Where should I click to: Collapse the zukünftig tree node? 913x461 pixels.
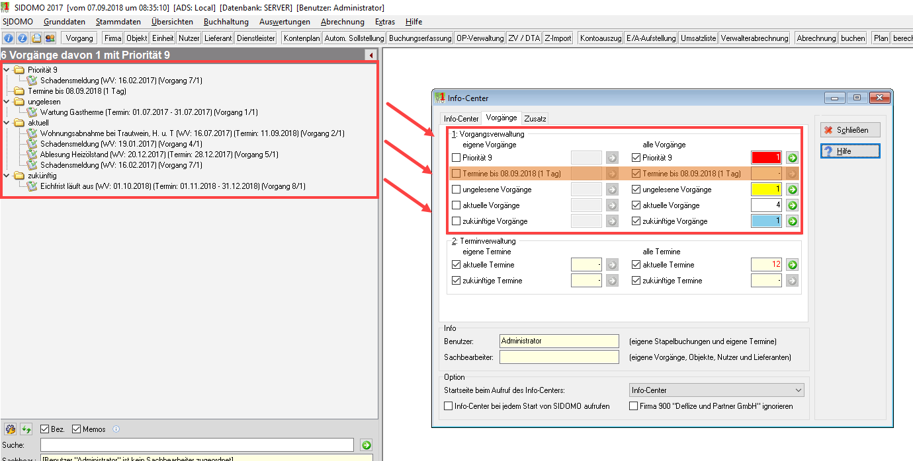(6, 176)
